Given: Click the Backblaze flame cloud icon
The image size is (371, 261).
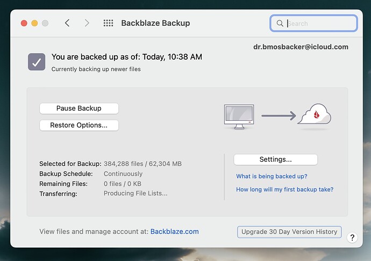Looking at the screenshot, I should click(315, 114).
